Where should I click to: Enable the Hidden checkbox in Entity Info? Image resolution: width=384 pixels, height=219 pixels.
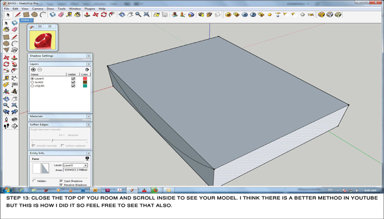coord(35,181)
